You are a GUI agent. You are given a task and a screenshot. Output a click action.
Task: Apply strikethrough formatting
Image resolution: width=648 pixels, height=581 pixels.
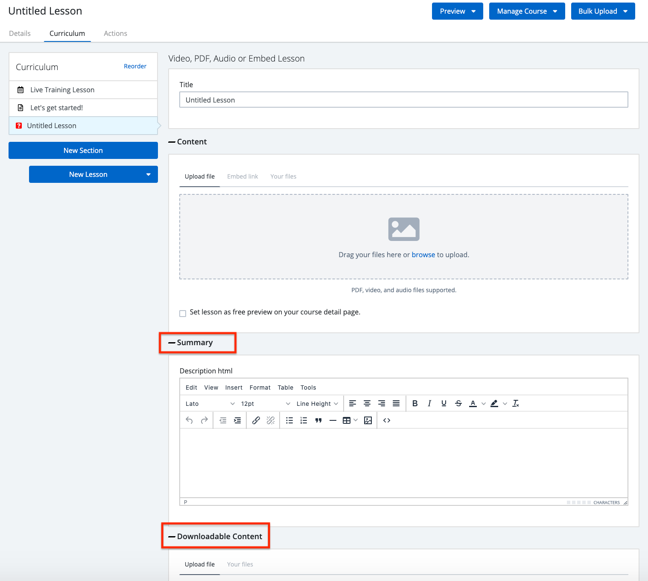(x=458, y=403)
